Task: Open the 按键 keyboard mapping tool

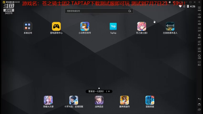Action: click(199, 9)
